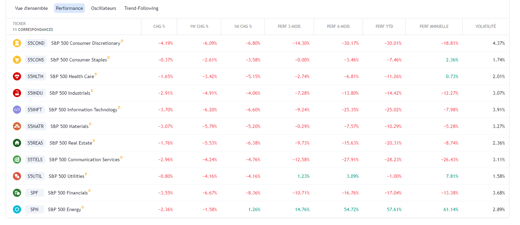Click the Industrials factory icon
This screenshot has width=520, height=225.
coord(17,93)
